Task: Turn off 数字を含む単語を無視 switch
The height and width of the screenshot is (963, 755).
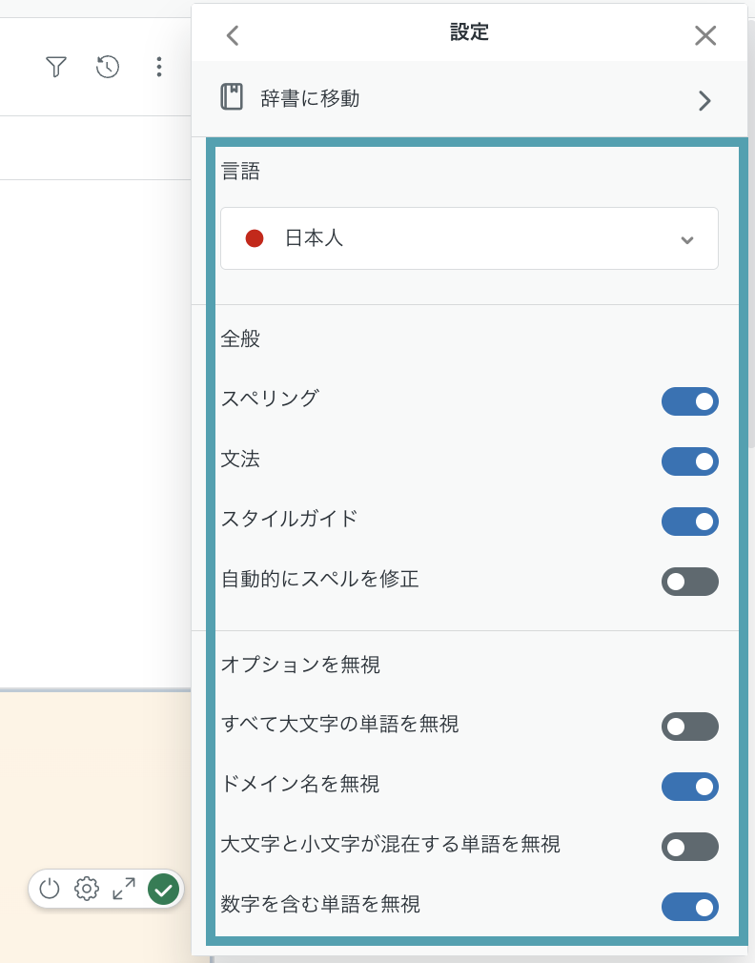Action: tap(689, 907)
